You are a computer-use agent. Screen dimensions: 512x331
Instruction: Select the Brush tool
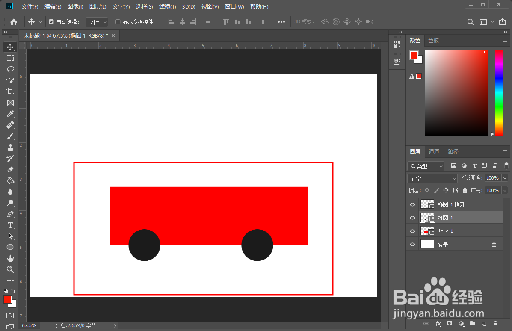[10, 136]
